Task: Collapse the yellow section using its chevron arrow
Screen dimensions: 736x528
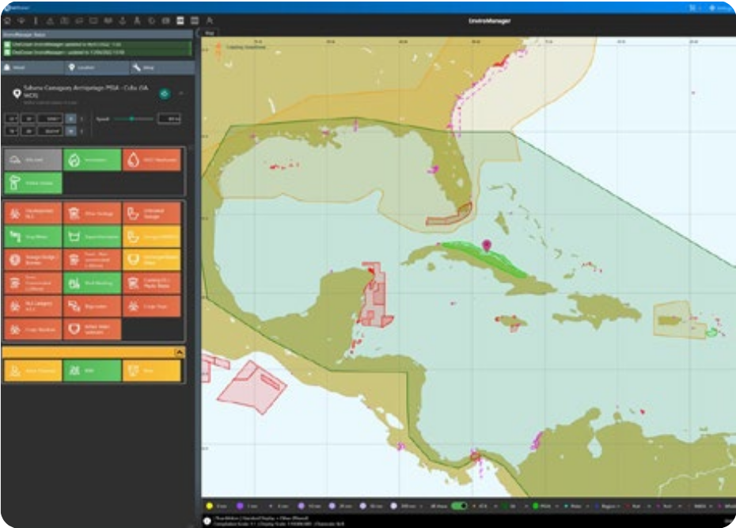Action: [178, 351]
